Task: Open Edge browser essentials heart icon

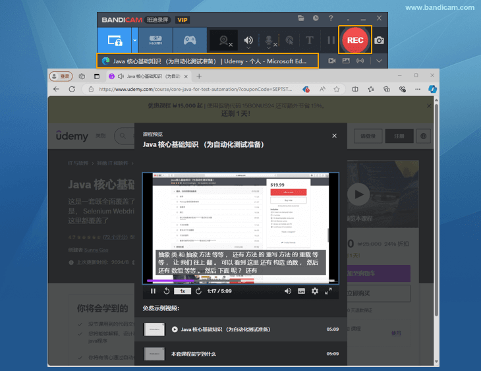Action: tap(402, 89)
